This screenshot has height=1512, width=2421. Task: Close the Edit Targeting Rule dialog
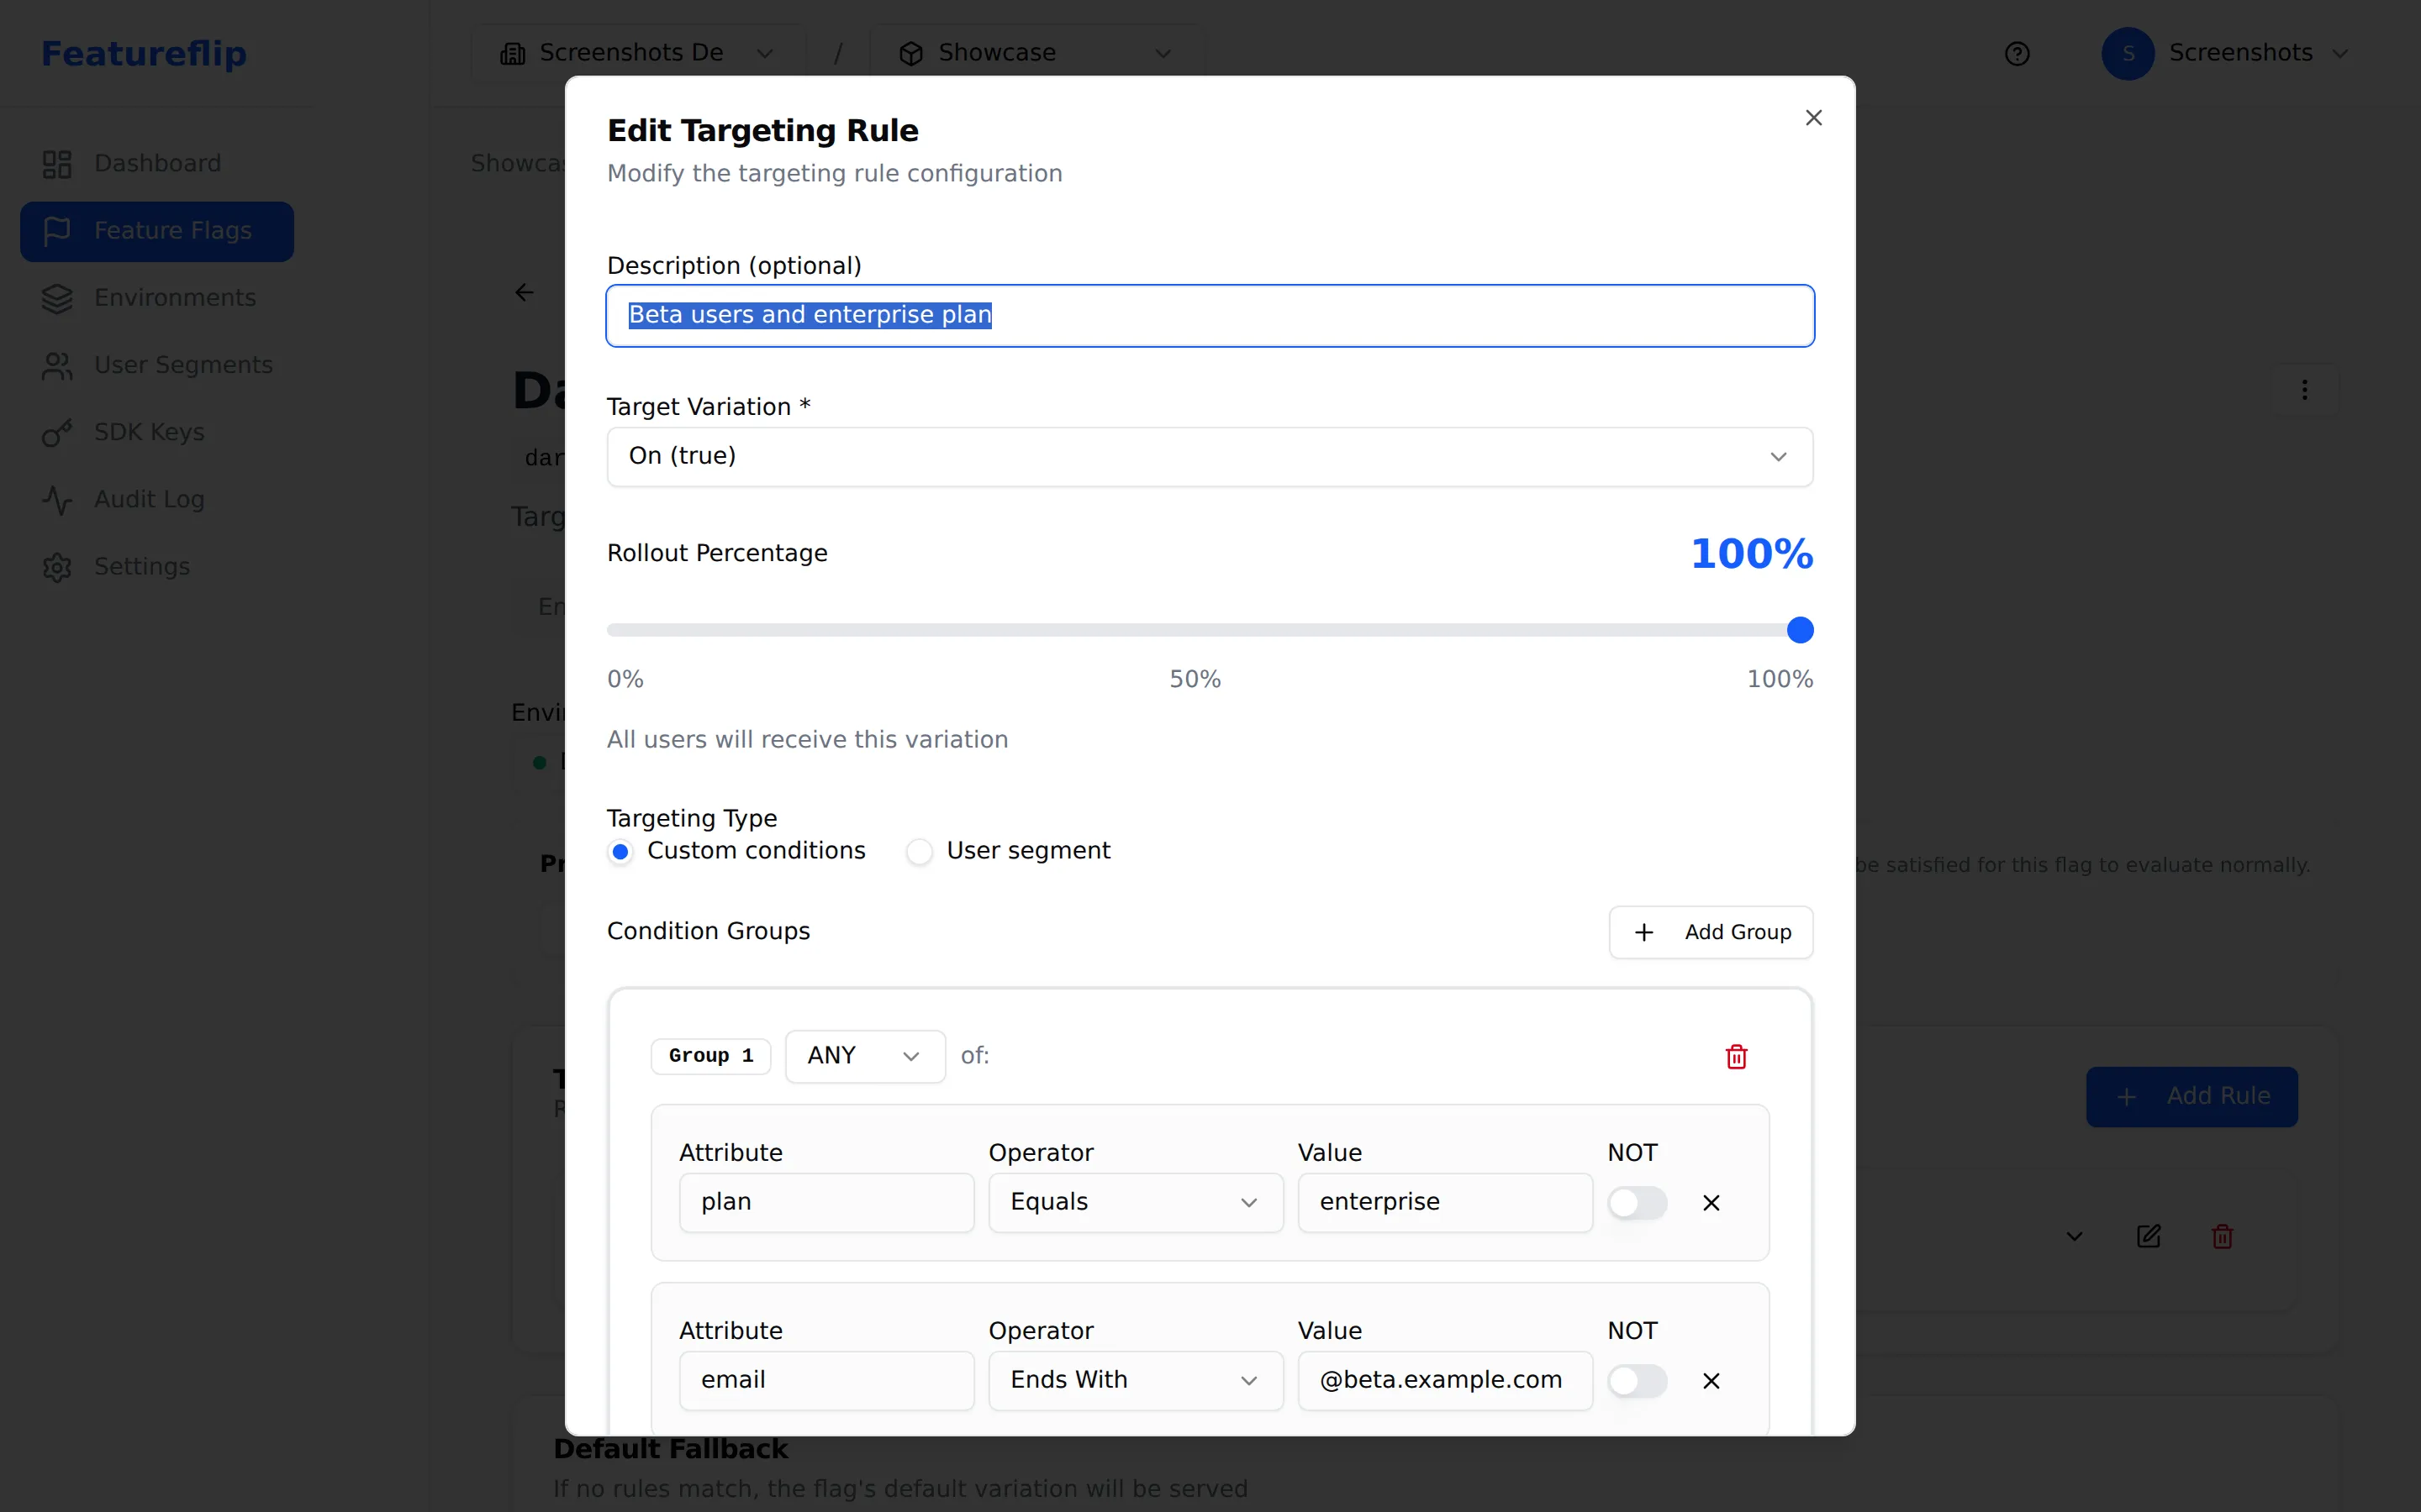coord(1812,118)
